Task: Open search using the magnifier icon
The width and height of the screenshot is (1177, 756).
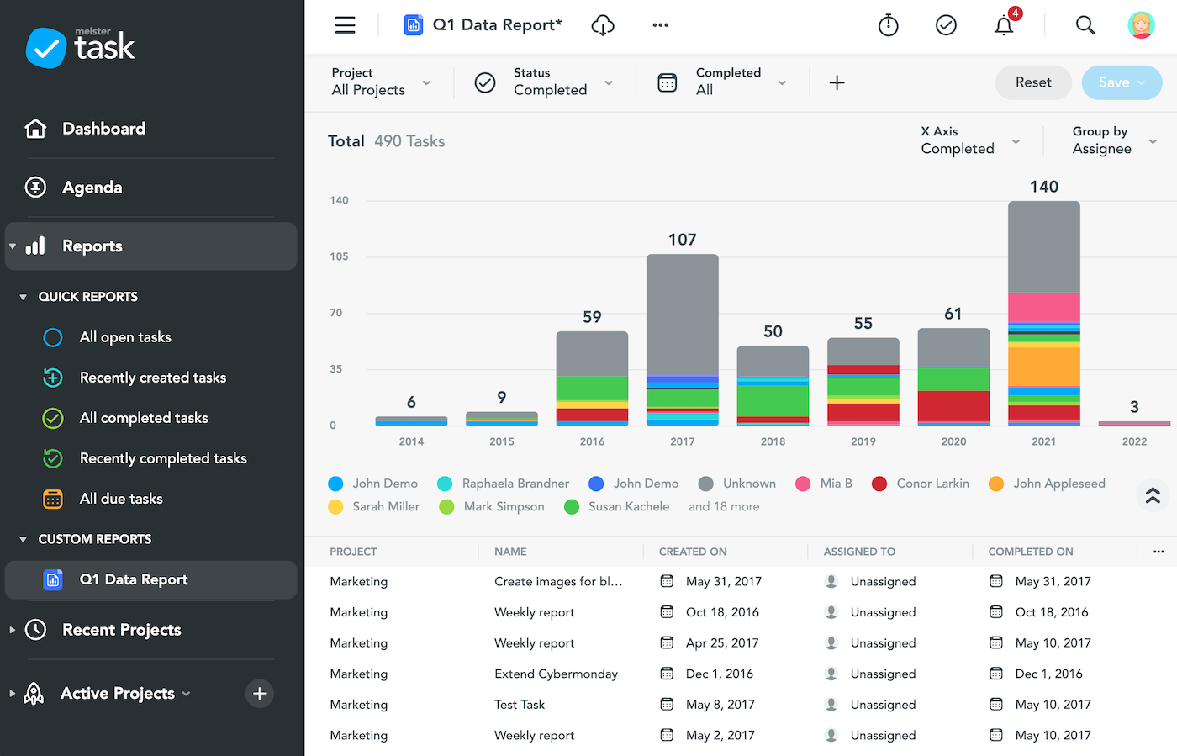Action: pos(1085,25)
